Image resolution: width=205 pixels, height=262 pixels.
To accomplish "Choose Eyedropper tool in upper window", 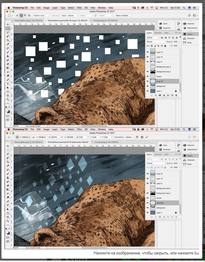I will (8, 44).
